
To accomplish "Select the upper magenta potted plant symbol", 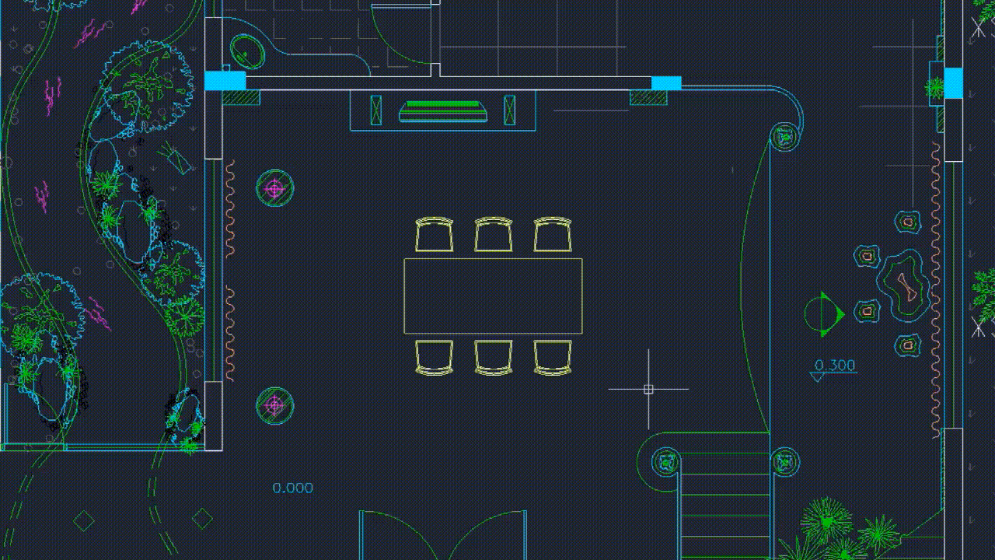I will (274, 188).
